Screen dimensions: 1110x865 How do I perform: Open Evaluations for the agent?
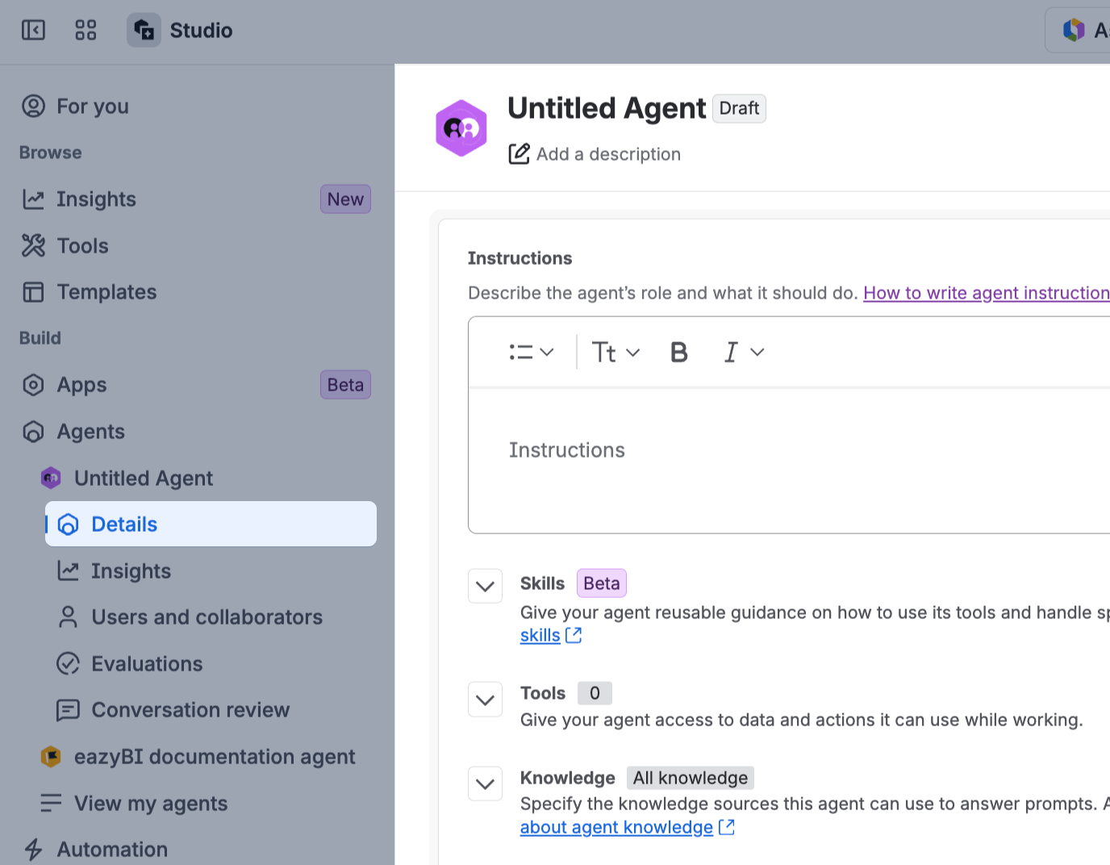[211, 664]
